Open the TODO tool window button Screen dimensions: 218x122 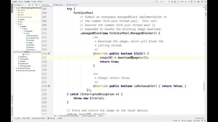[x=26, y=118]
